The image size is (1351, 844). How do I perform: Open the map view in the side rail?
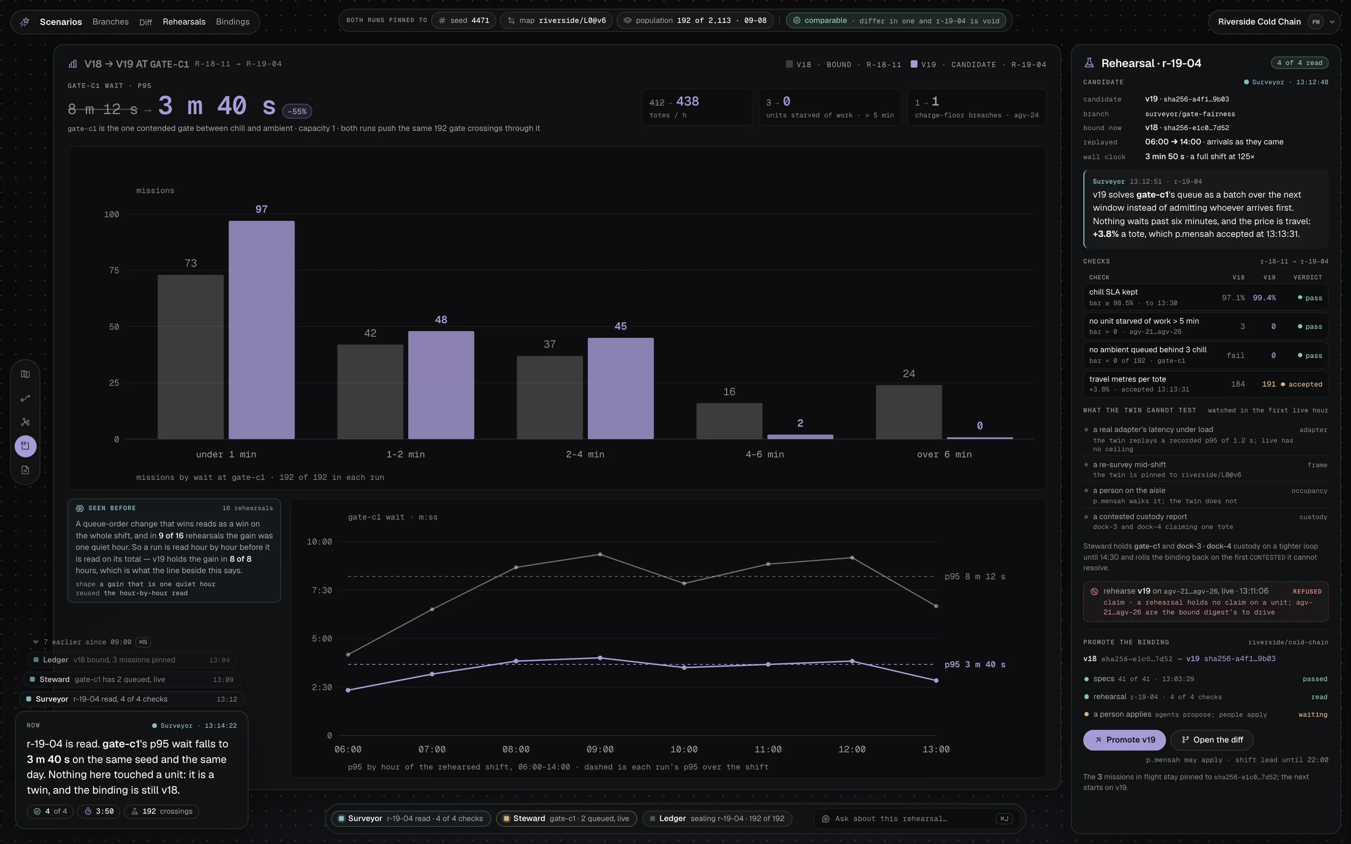click(25, 374)
